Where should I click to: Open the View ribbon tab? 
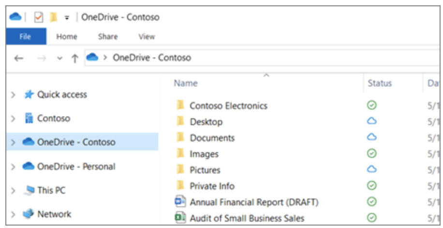147,37
